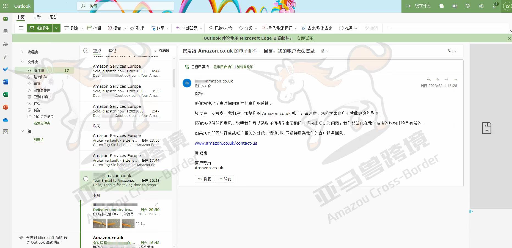512x248 pixels.
Task: Open the app launcher grid icon
Action: point(5,6)
